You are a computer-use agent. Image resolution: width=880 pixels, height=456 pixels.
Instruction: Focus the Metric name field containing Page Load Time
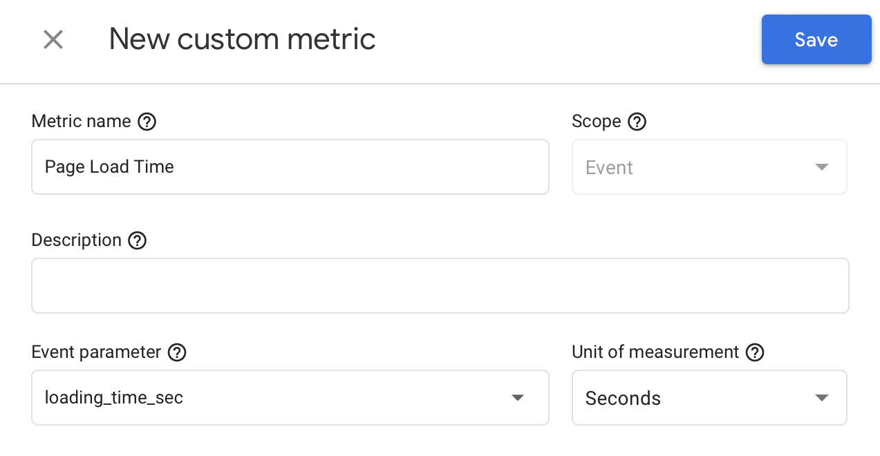(x=290, y=167)
